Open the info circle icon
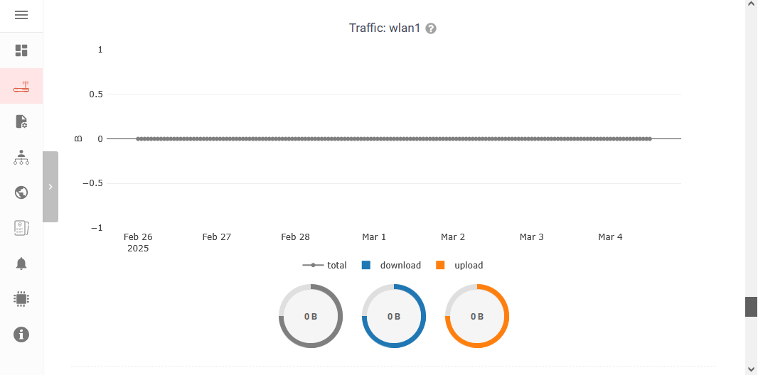The width and height of the screenshot is (758, 375). coord(21,335)
